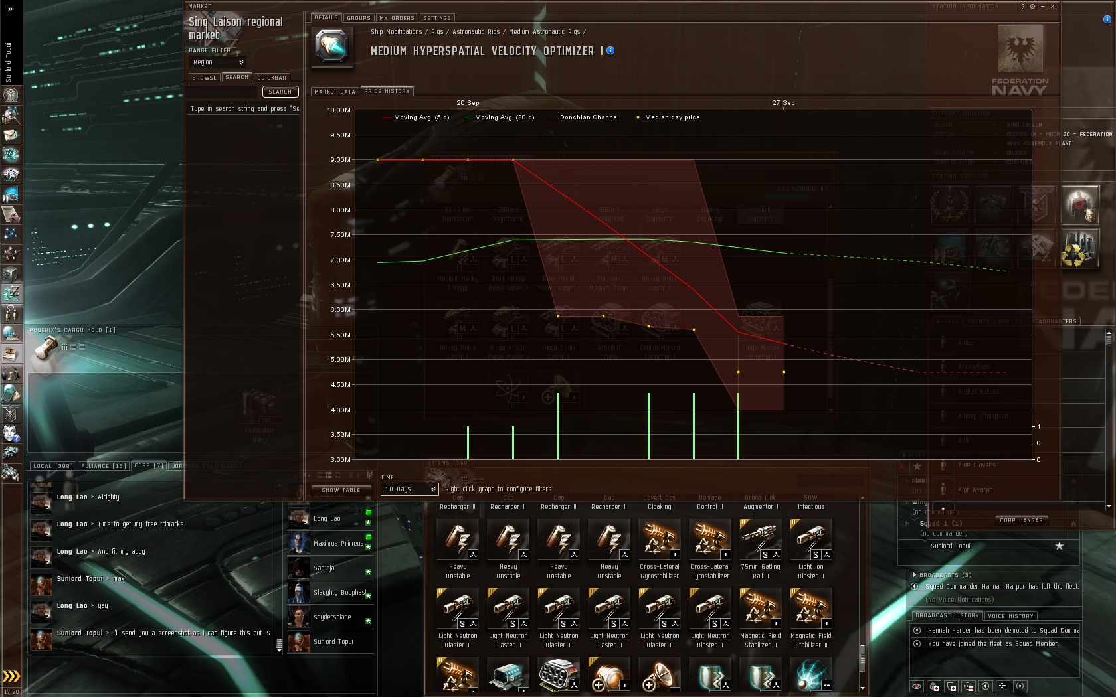Go to Medium Astronautic Rigs breadcrumb

click(545, 31)
